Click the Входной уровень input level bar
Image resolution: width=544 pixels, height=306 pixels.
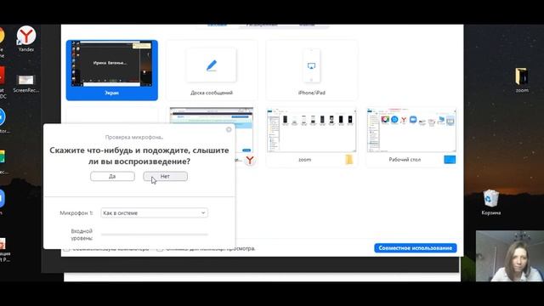(x=155, y=235)
